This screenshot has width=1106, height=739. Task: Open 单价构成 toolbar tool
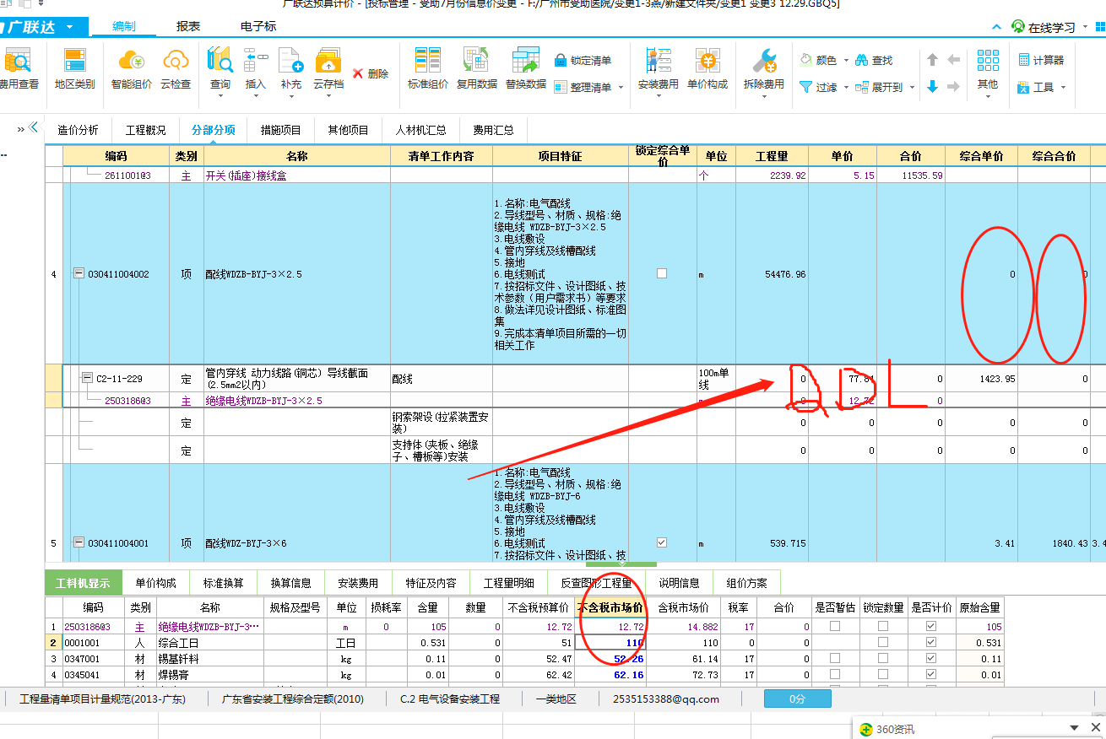point(707,69)
